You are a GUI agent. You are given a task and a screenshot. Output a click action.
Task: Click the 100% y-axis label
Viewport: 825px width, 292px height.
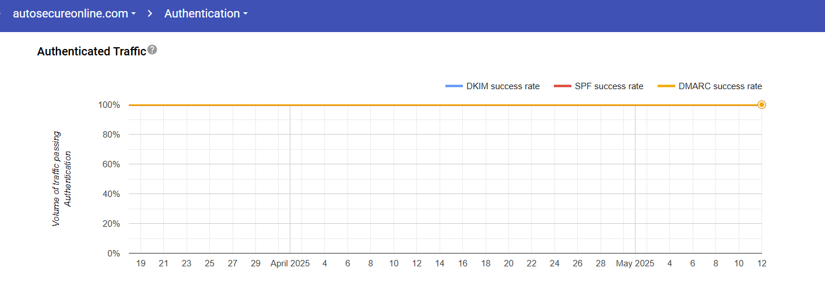[x=109, y=105]
